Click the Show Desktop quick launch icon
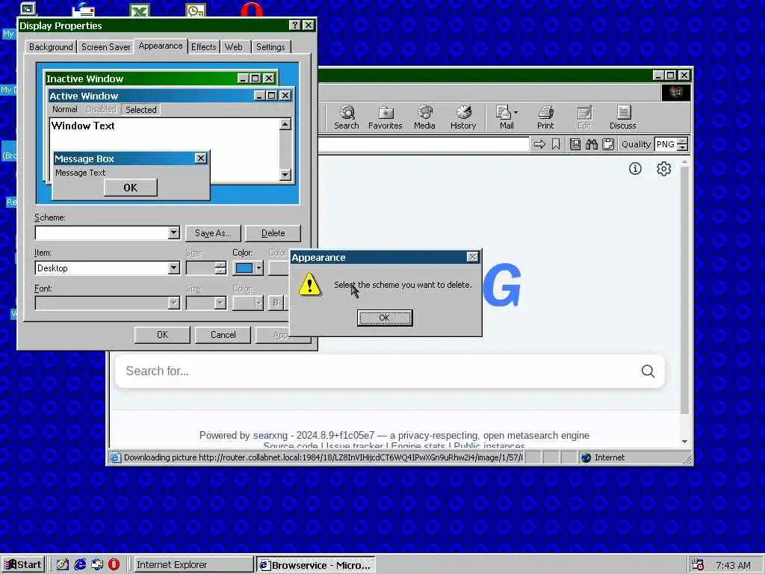The image size is (765, 574). (63, 564)
